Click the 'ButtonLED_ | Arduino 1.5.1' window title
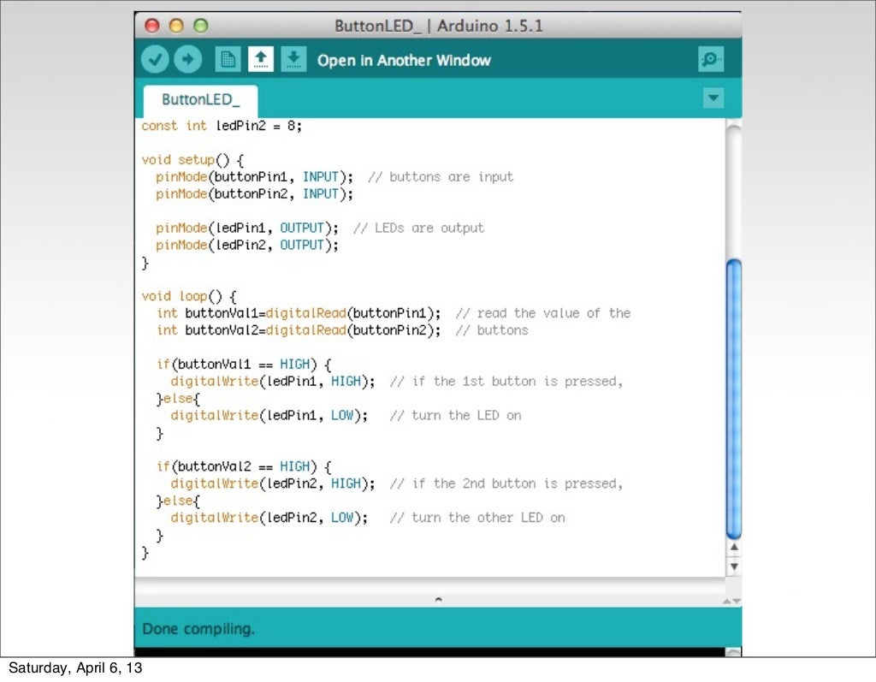Screen dimensions: 876x682 click(x=439, y=26)
